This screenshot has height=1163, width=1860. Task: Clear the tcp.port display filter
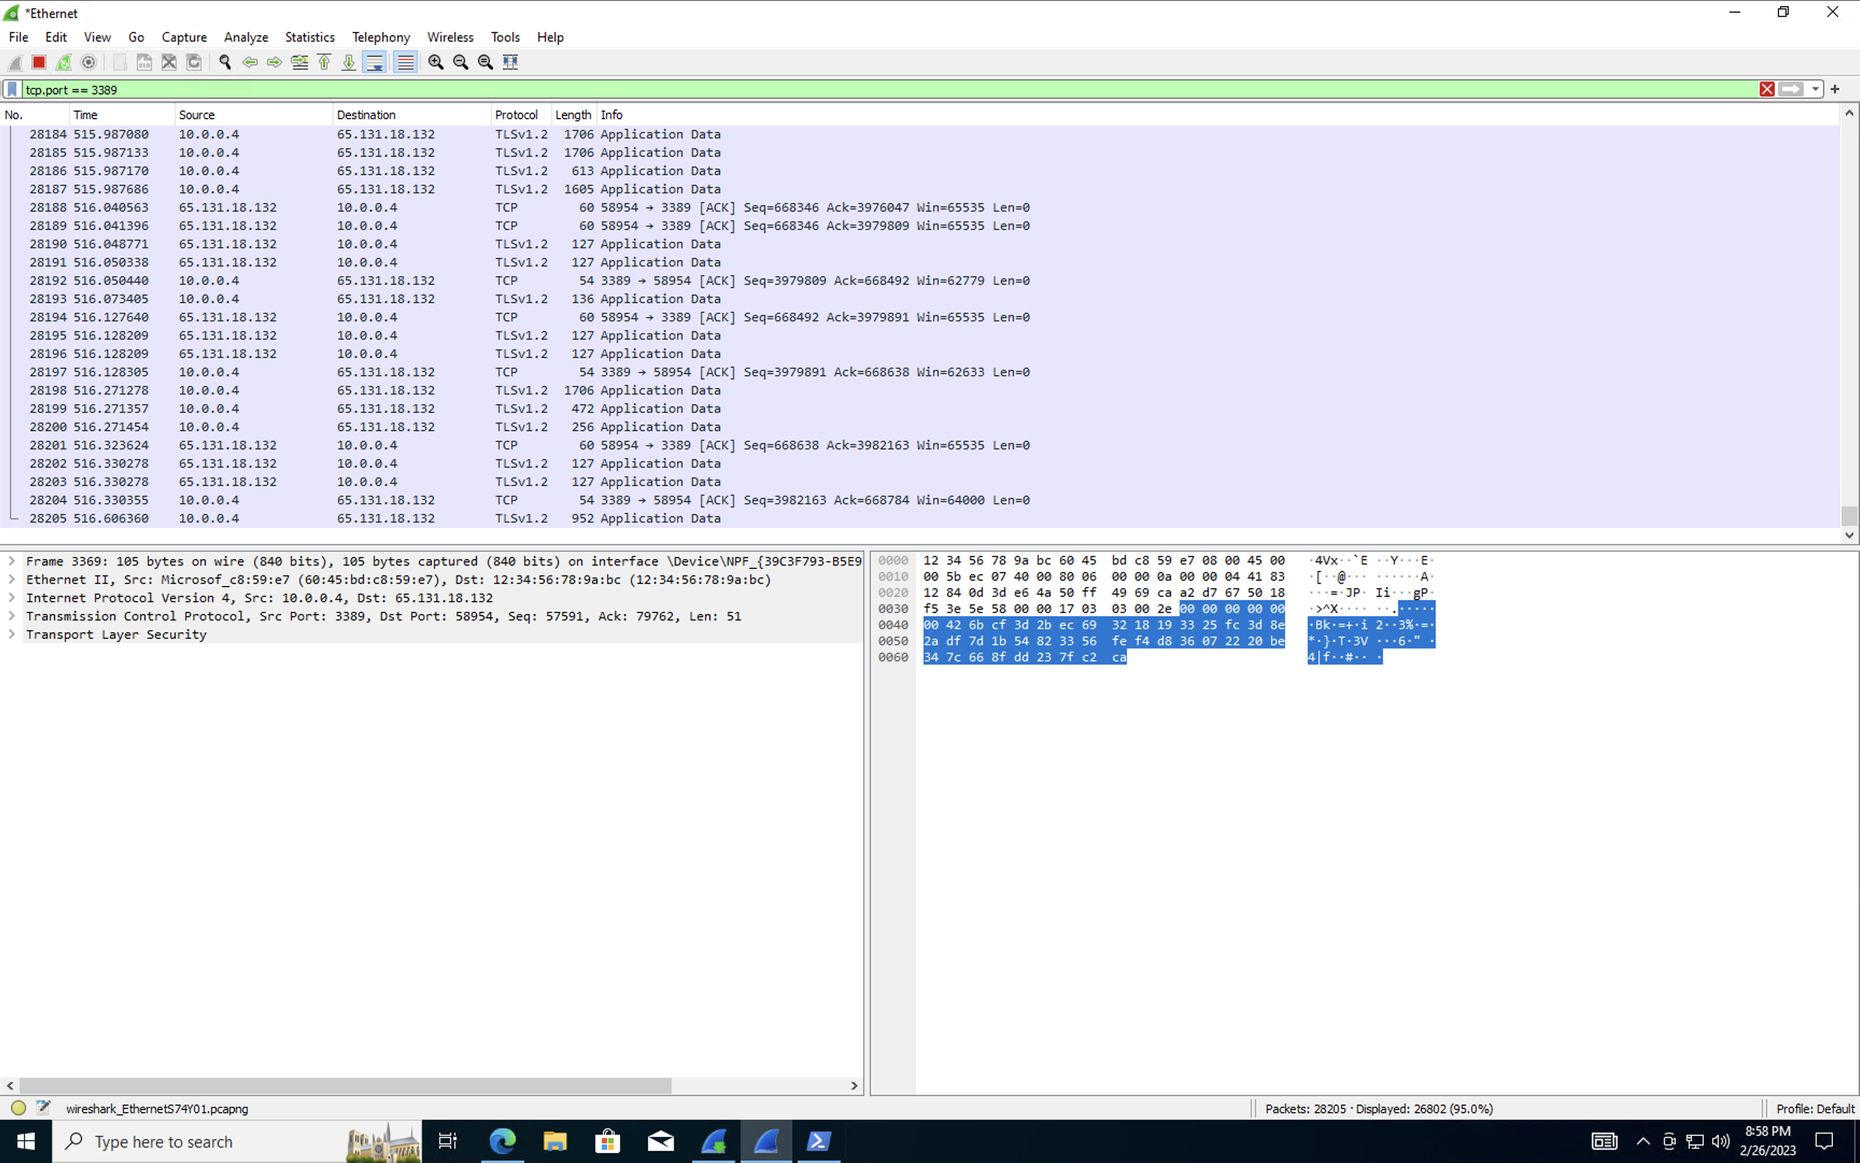1767,89
